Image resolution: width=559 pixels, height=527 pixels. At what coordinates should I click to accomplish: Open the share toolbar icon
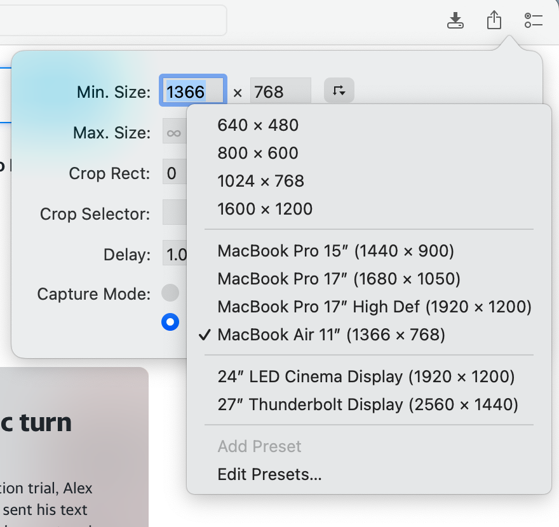click(494, 20)
